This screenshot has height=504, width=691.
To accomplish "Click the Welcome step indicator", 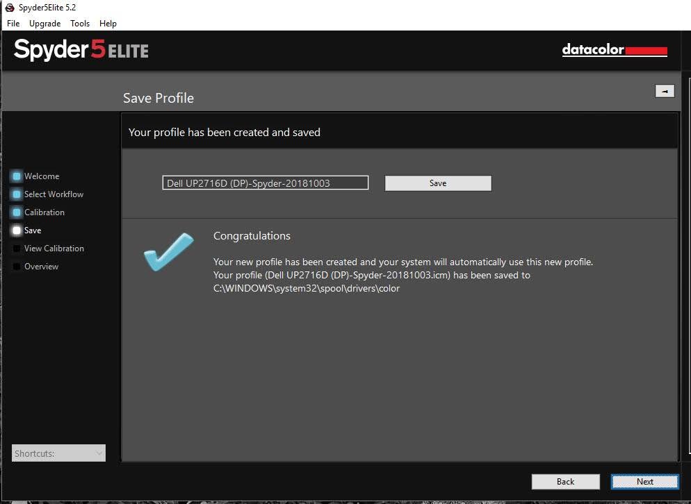I will [17, 176].
